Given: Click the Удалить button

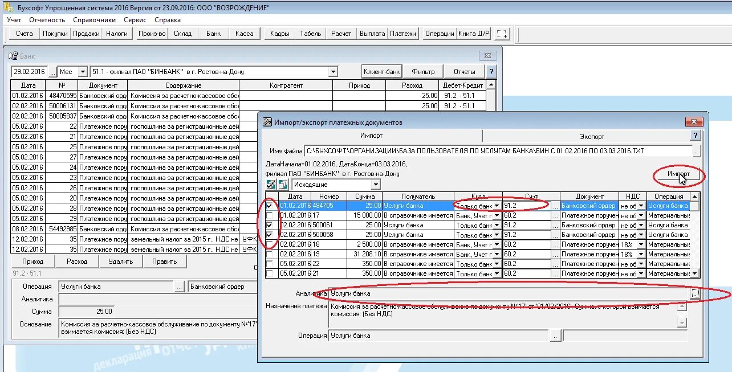Looking at the screenshot, I should tap(120, 261).
